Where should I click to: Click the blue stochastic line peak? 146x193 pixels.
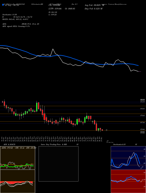(x=136, y=154)
